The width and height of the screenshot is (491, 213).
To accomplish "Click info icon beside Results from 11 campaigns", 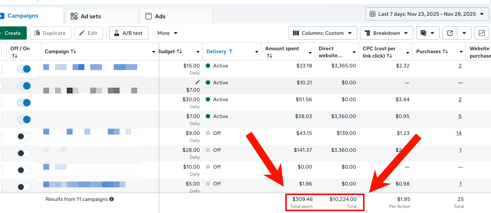I will (111, 199).
